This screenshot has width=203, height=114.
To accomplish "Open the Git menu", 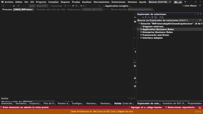I will click(x=32, y=2).
